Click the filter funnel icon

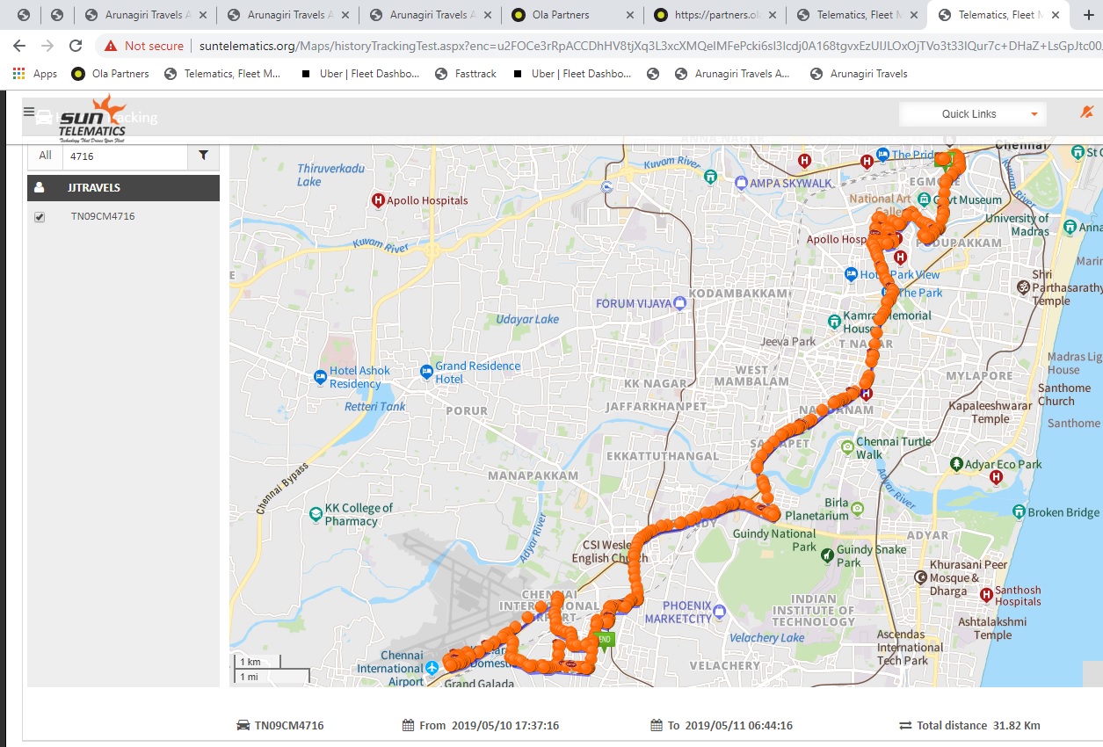point(204,156)
